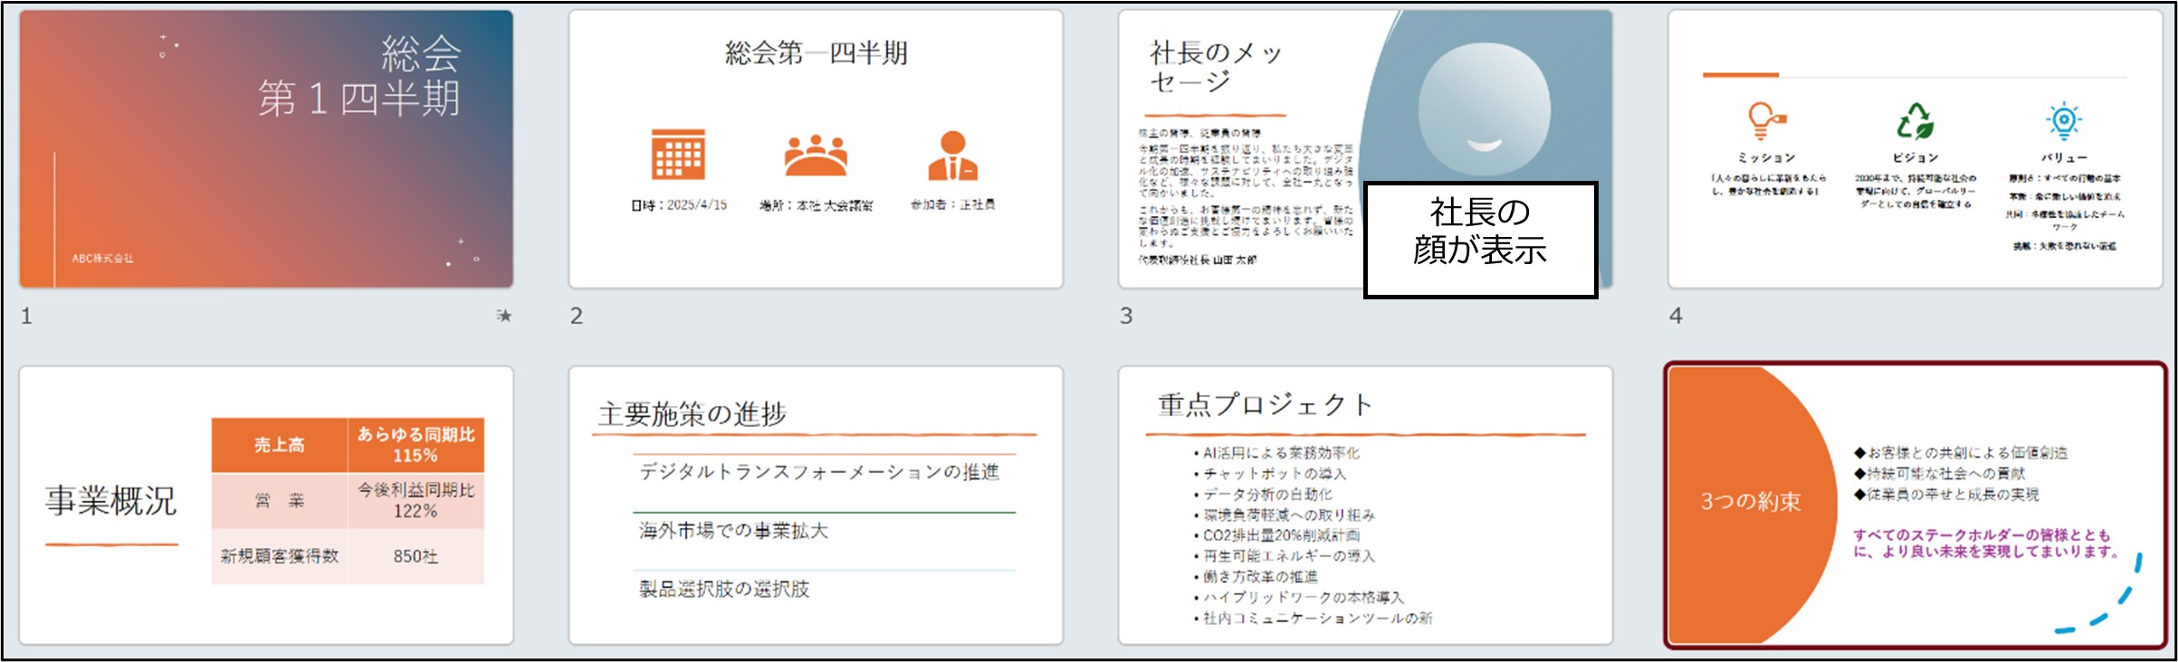This screenshot has height=662, width=2178.
Task: Click the 今後利益同期比 122% table cell
Action: point(416,501)
